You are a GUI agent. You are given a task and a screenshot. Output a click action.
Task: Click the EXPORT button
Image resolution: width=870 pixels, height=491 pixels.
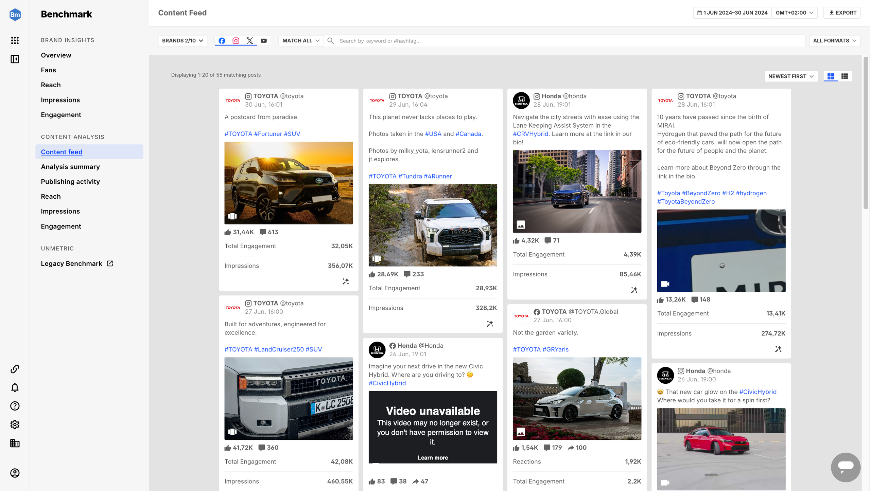842,13
